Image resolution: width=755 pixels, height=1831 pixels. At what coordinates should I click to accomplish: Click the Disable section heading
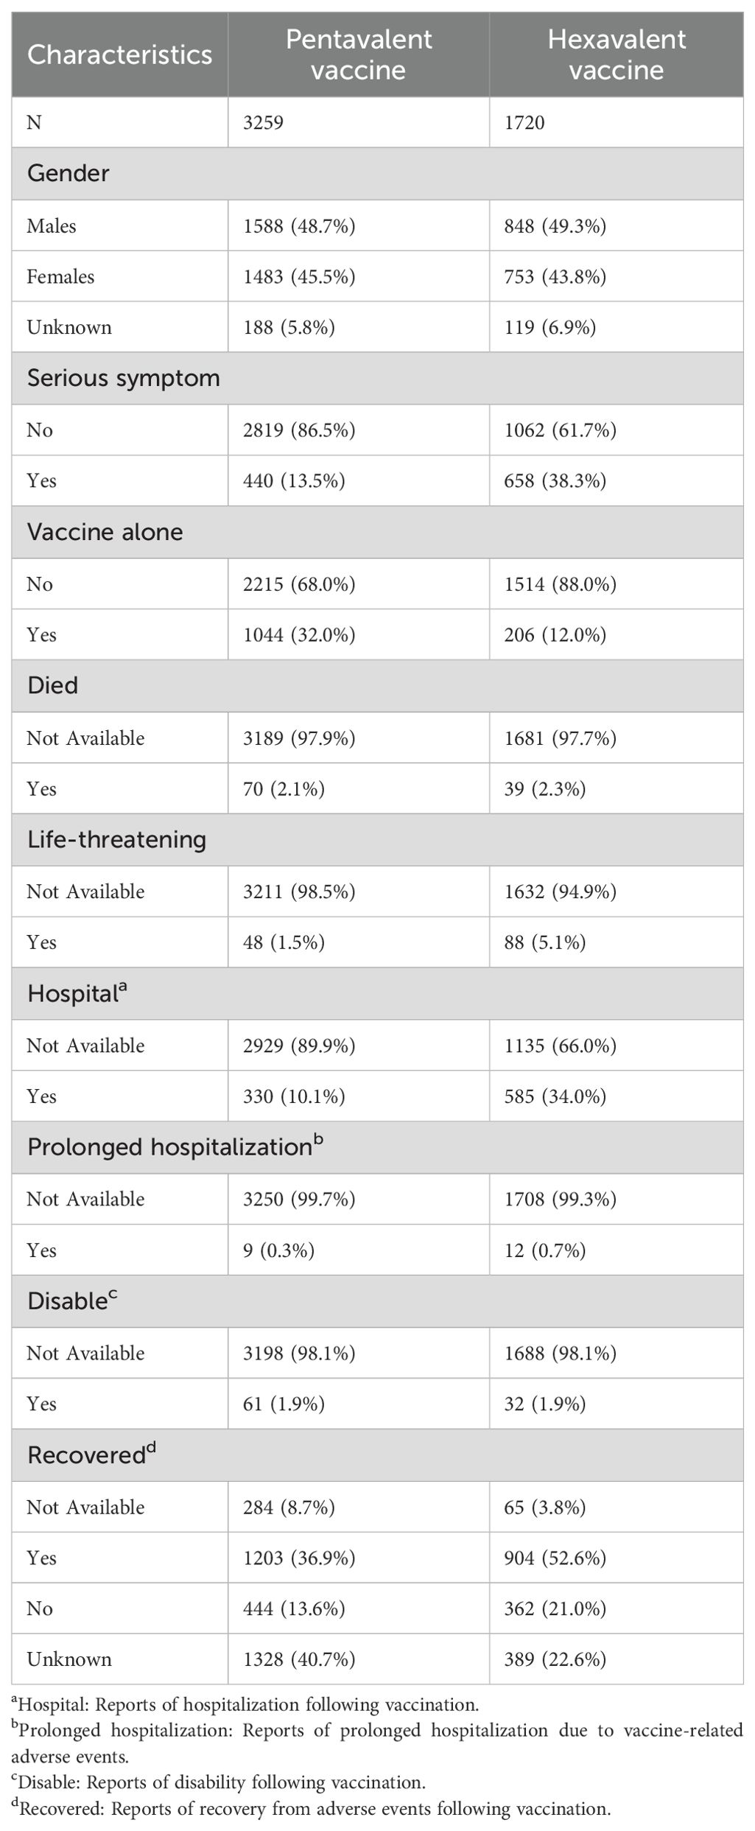tap(71, 1301)
